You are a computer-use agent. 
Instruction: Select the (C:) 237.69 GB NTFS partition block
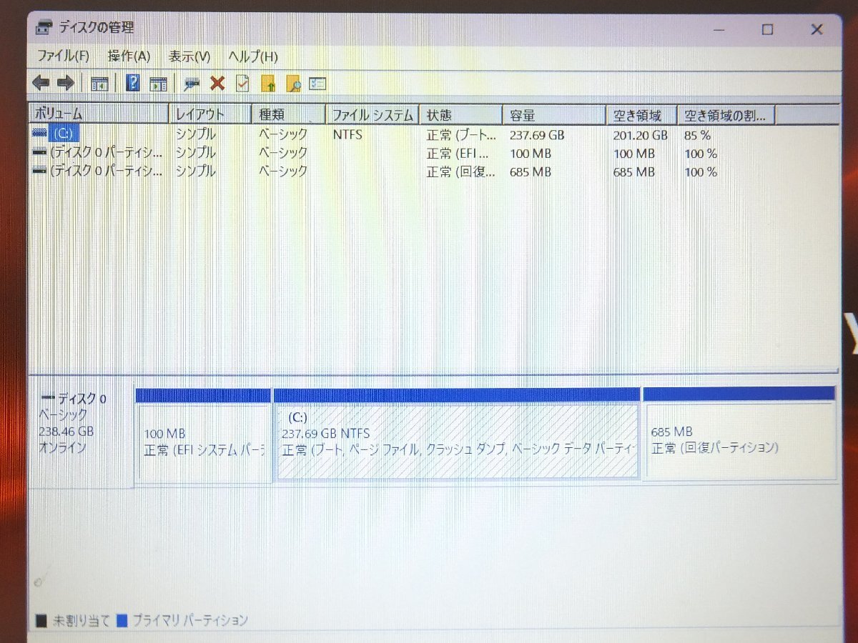coord(457,434)
